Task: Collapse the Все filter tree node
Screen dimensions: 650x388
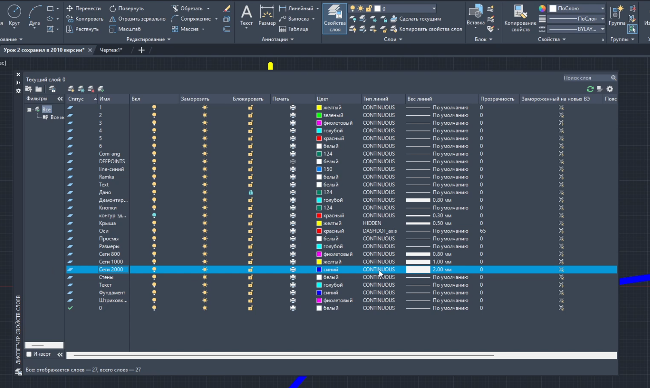Action: click(29, 109)
